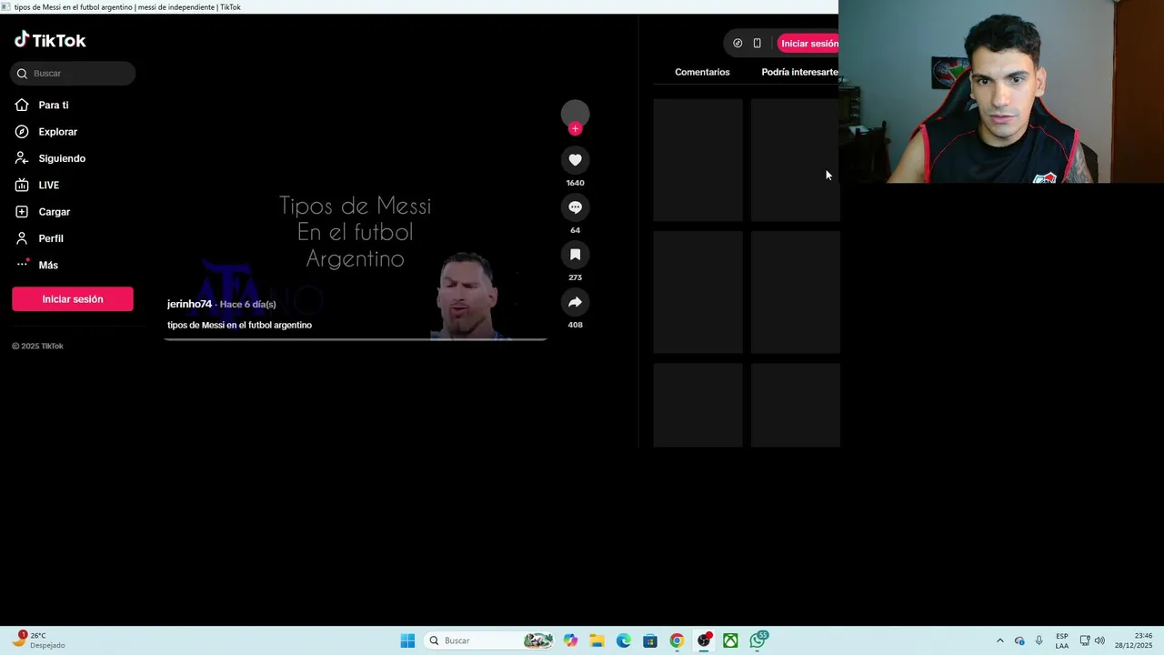The width and height of the screenshot is (1164, 655).
Task: Click the top-right Iniciar sesión button
Action: [808, 44]
